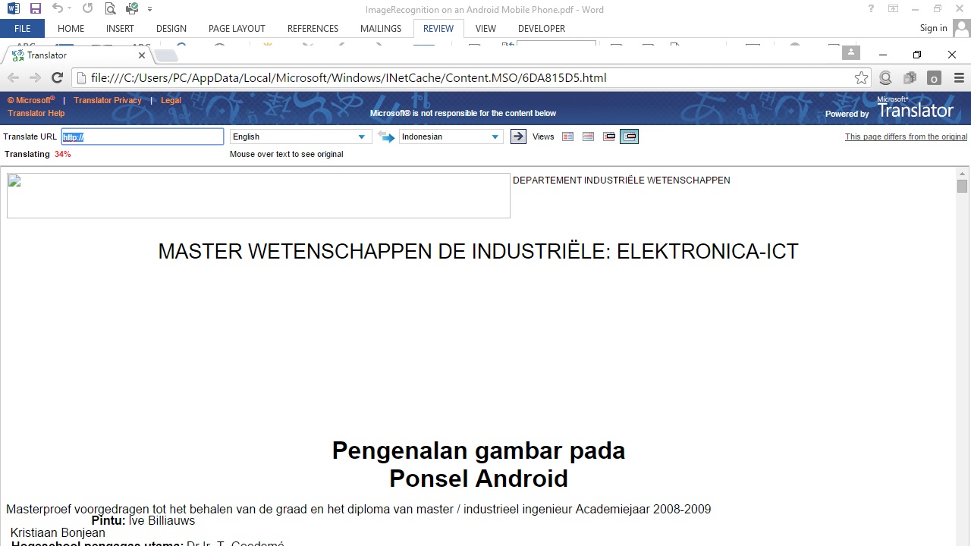The width and height of the screenshot is (971, 546).
Task: Click the account avatar next to Sign in
Action: point(962,28)
